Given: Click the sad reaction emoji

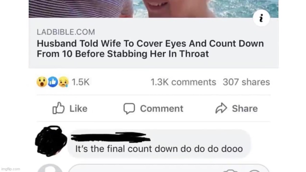Looking at the screenshot, I should (x=64, y=82).
